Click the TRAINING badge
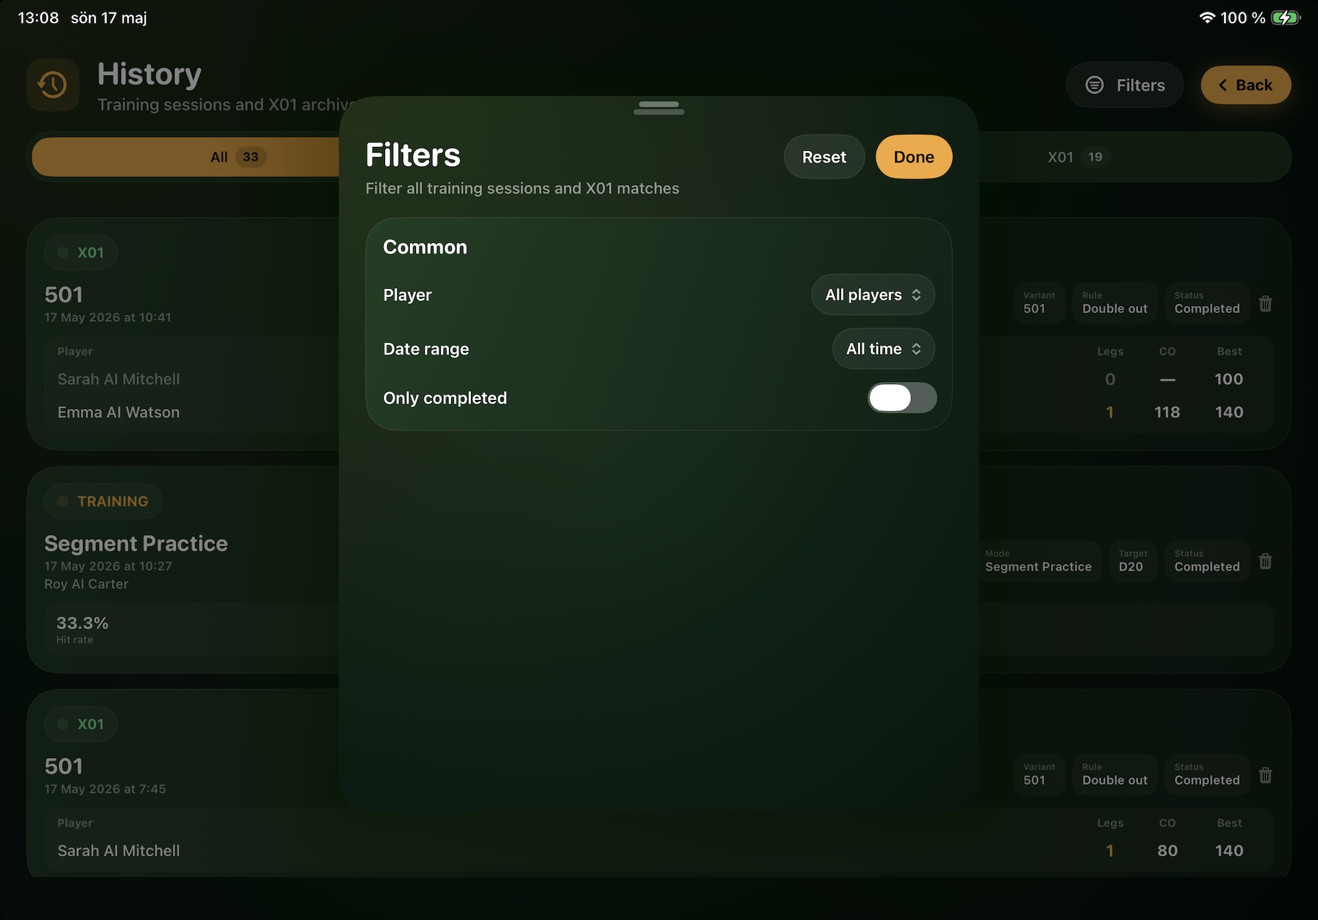The width and height of the screenshot is (1318, 920). [x=104, y=502]
